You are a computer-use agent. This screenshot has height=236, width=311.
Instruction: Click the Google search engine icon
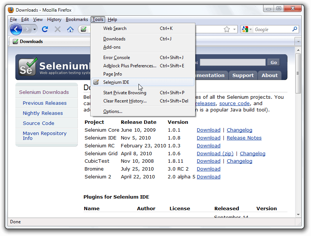pyautogui.click(x=245, y=28)
